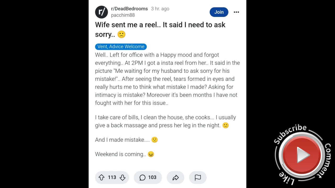
Task: Visit the pacchim88 user profile
Action: pos(123,15)
